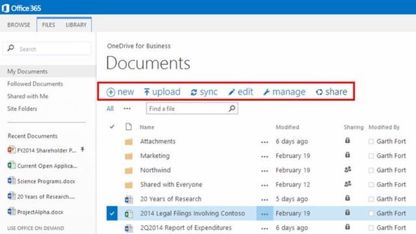416x234 pixels.
Task: Open ellipsis menu for 20 Years of Research
Action: tap(265, 200)
